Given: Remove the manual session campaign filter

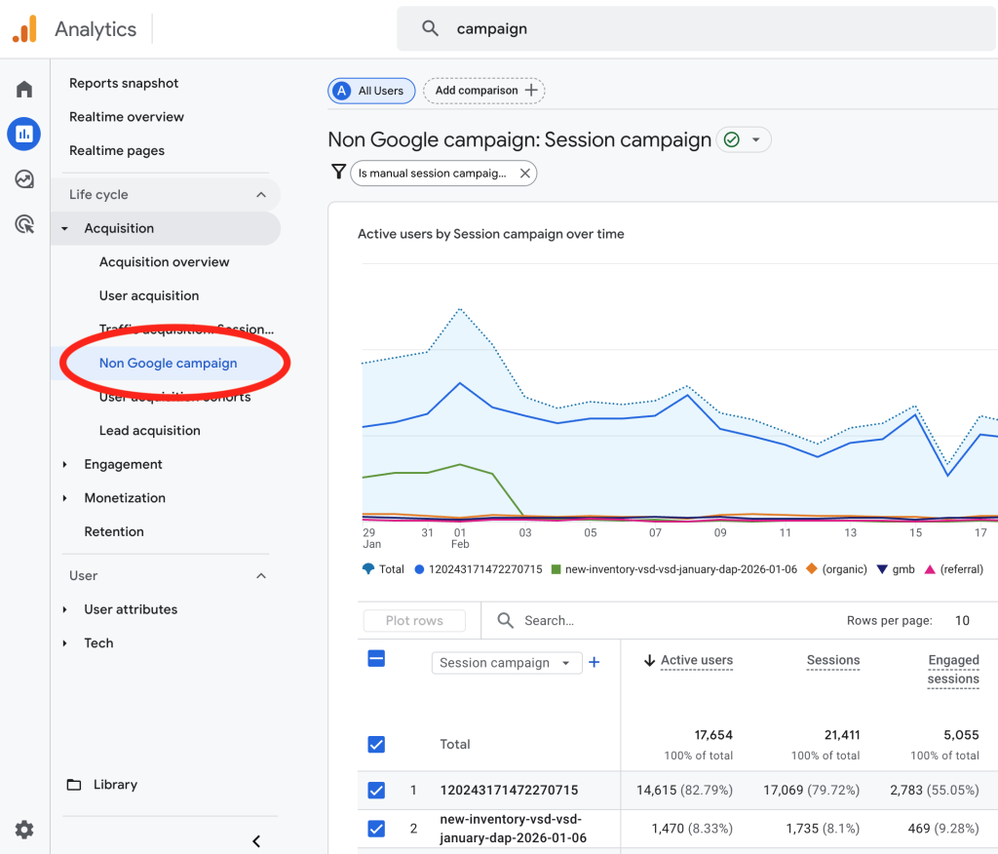Looking at the screenshot, I should click(x=524, y=174).
